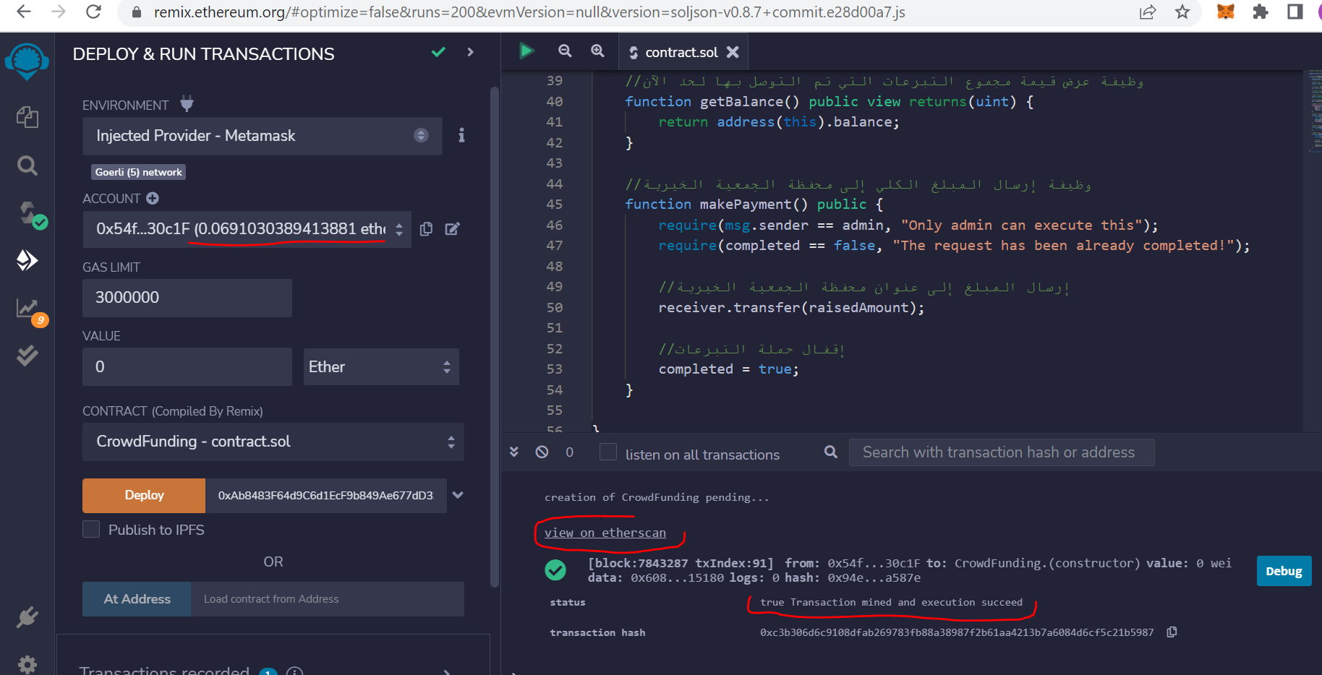Click the transaction hash value text
The image size is (1322, 675).
pos(957,632)
